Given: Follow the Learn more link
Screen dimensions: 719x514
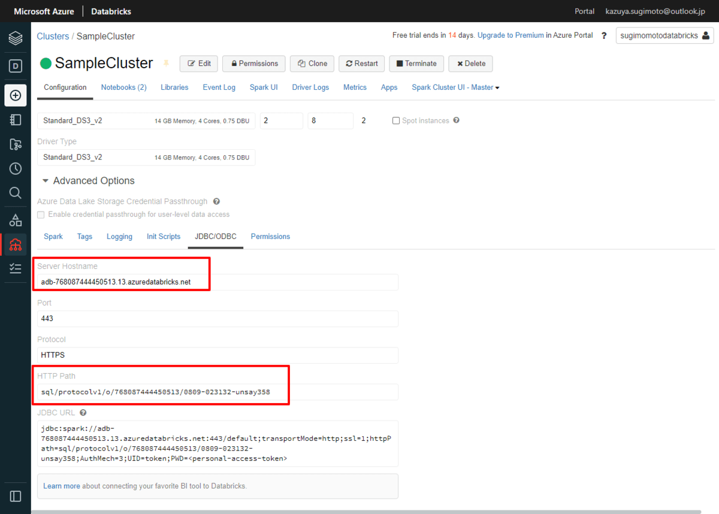Looking at the screenshot, I should click(x=62, y=486).
